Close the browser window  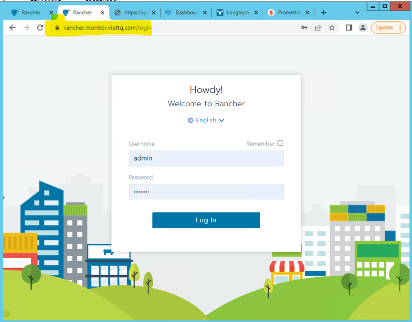point(400,6)
